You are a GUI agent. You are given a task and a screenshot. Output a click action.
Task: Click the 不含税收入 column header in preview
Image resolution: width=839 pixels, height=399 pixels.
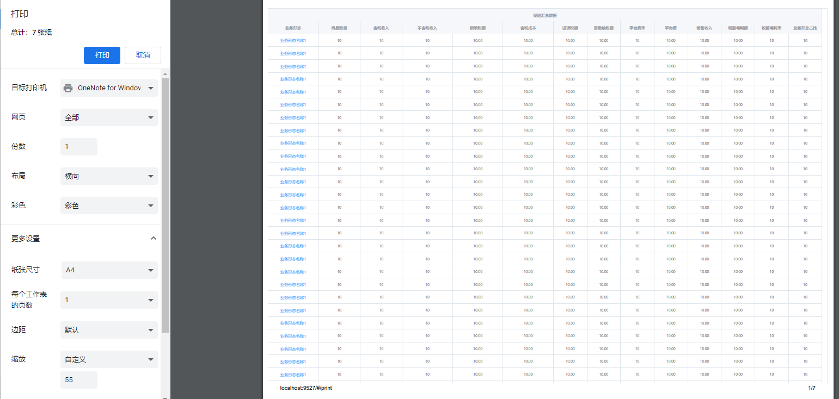coord(427,28)
